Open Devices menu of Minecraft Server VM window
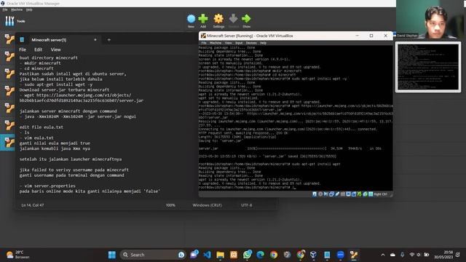 point(251,43)
